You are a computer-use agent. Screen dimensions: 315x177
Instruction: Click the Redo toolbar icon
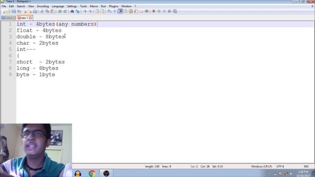[x=65, y=11]
